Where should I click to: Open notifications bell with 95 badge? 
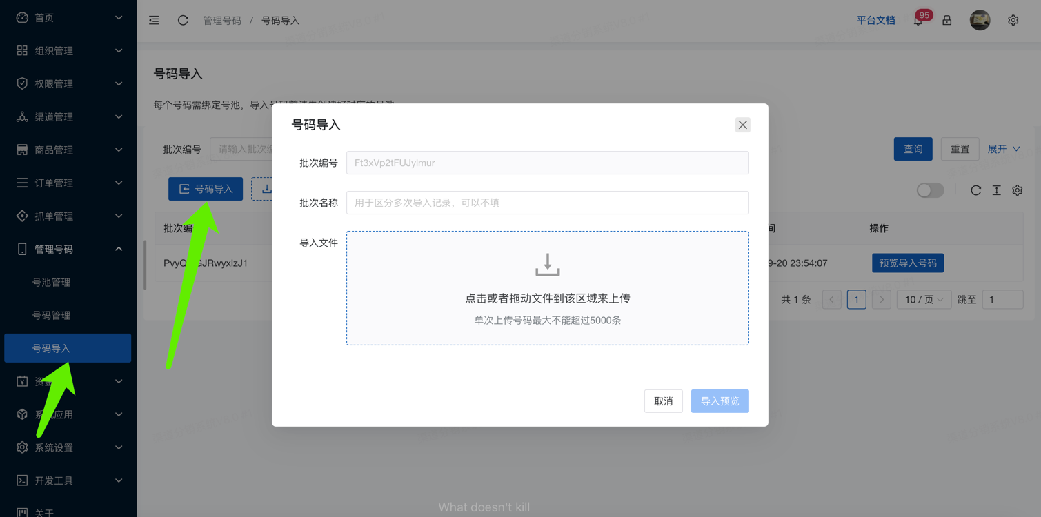[918, 21]
